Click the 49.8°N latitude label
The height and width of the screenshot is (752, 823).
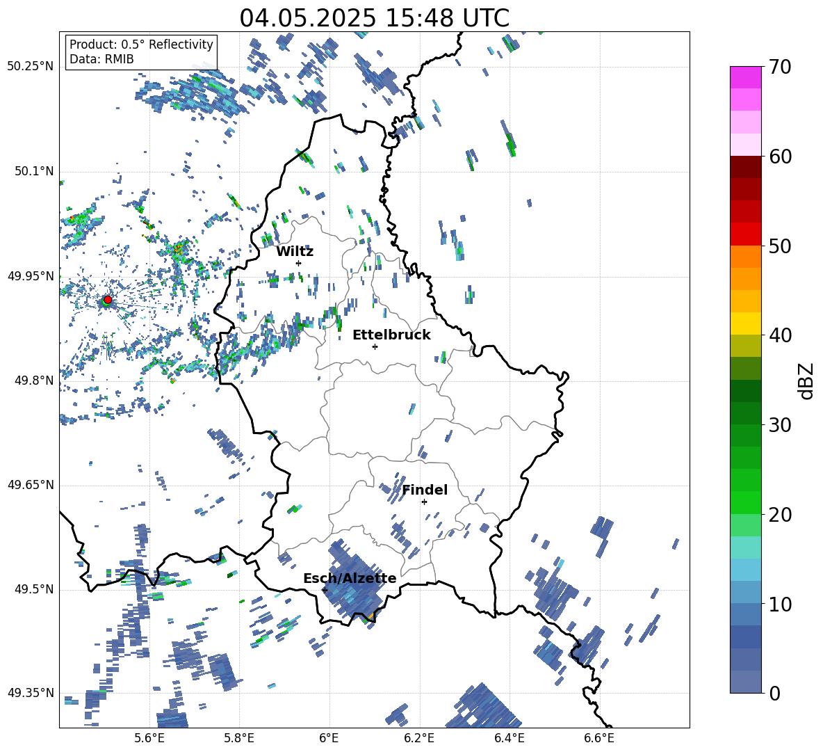(x=34, y=381)
